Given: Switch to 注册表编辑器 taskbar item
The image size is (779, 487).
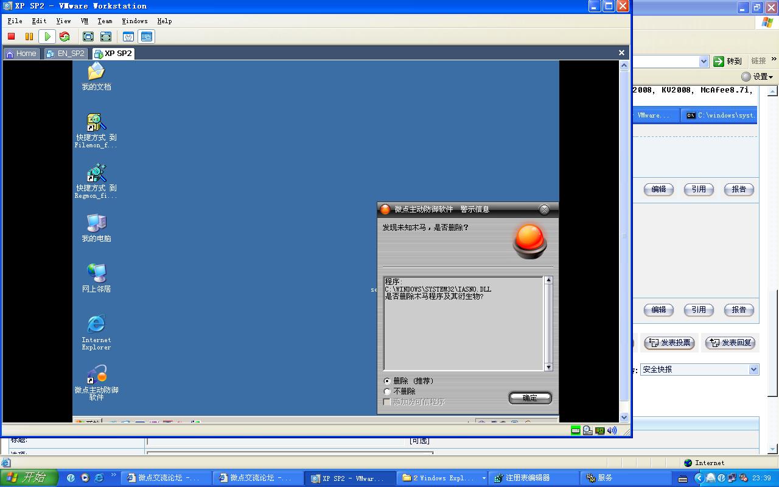Looking at the screenshot, I should (x=533, y=478).
